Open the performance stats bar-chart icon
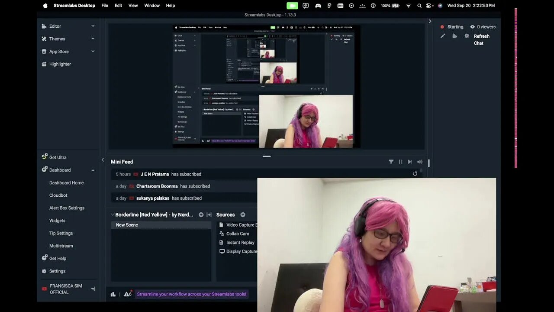Viewport: 554px width, 312px height. [113, 294]
